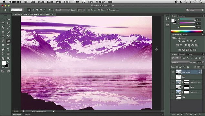Open the gradient Opacity dropdown arrow
This screenshot has height=116, width=205.
84,10
